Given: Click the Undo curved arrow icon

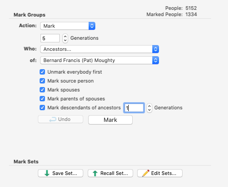Looking at the screenshot, I should pos(53,119).
